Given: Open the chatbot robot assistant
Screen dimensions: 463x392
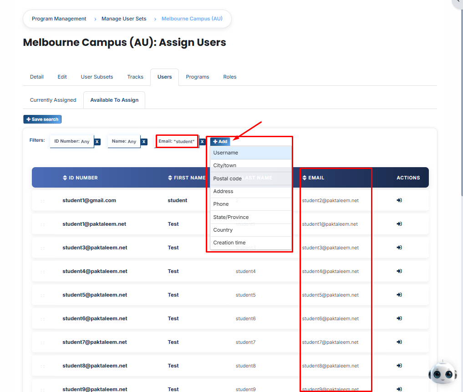Looking at the screenshot, I should pyautogui.click(x=443, y=373).
